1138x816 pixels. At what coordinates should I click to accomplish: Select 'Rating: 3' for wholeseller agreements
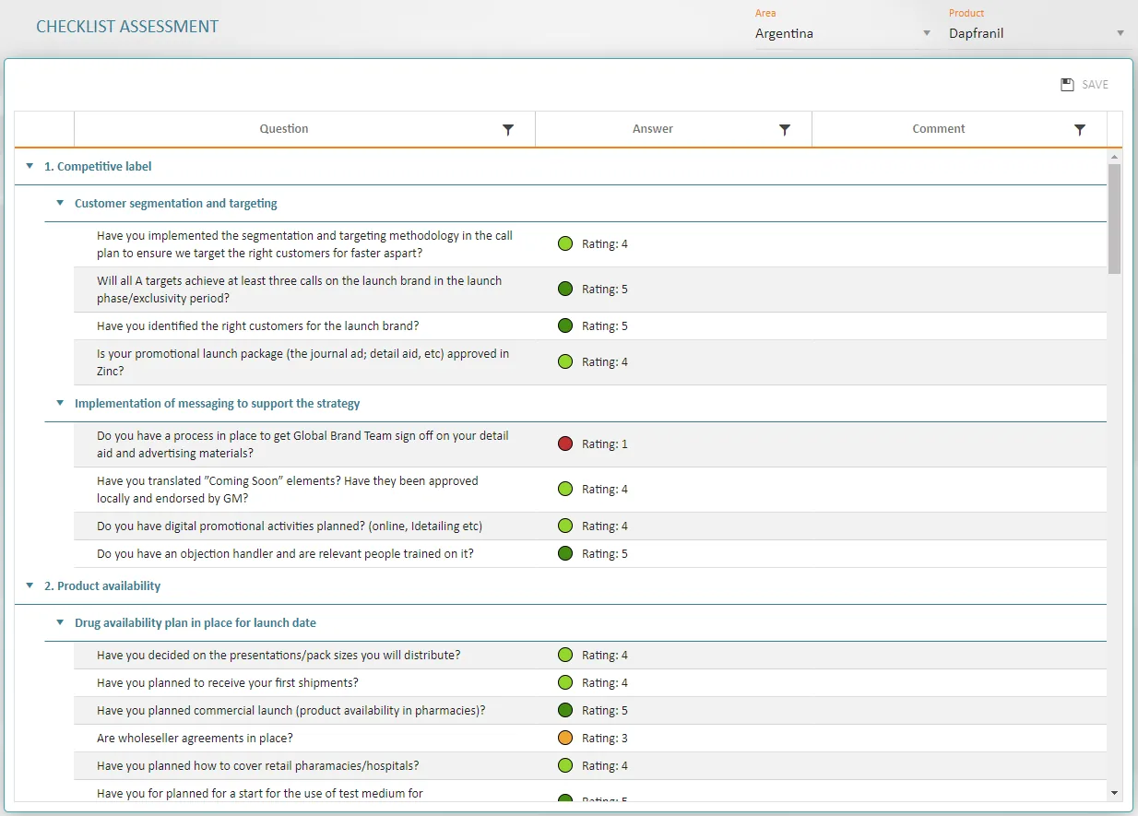pyautogui.click(x=605, y=739)
